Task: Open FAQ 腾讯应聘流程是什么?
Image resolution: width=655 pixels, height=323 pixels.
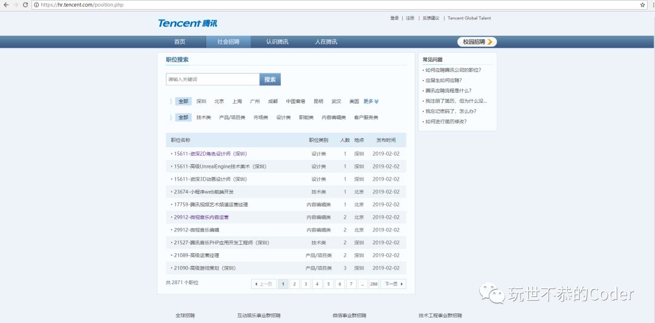Action: 448,90
